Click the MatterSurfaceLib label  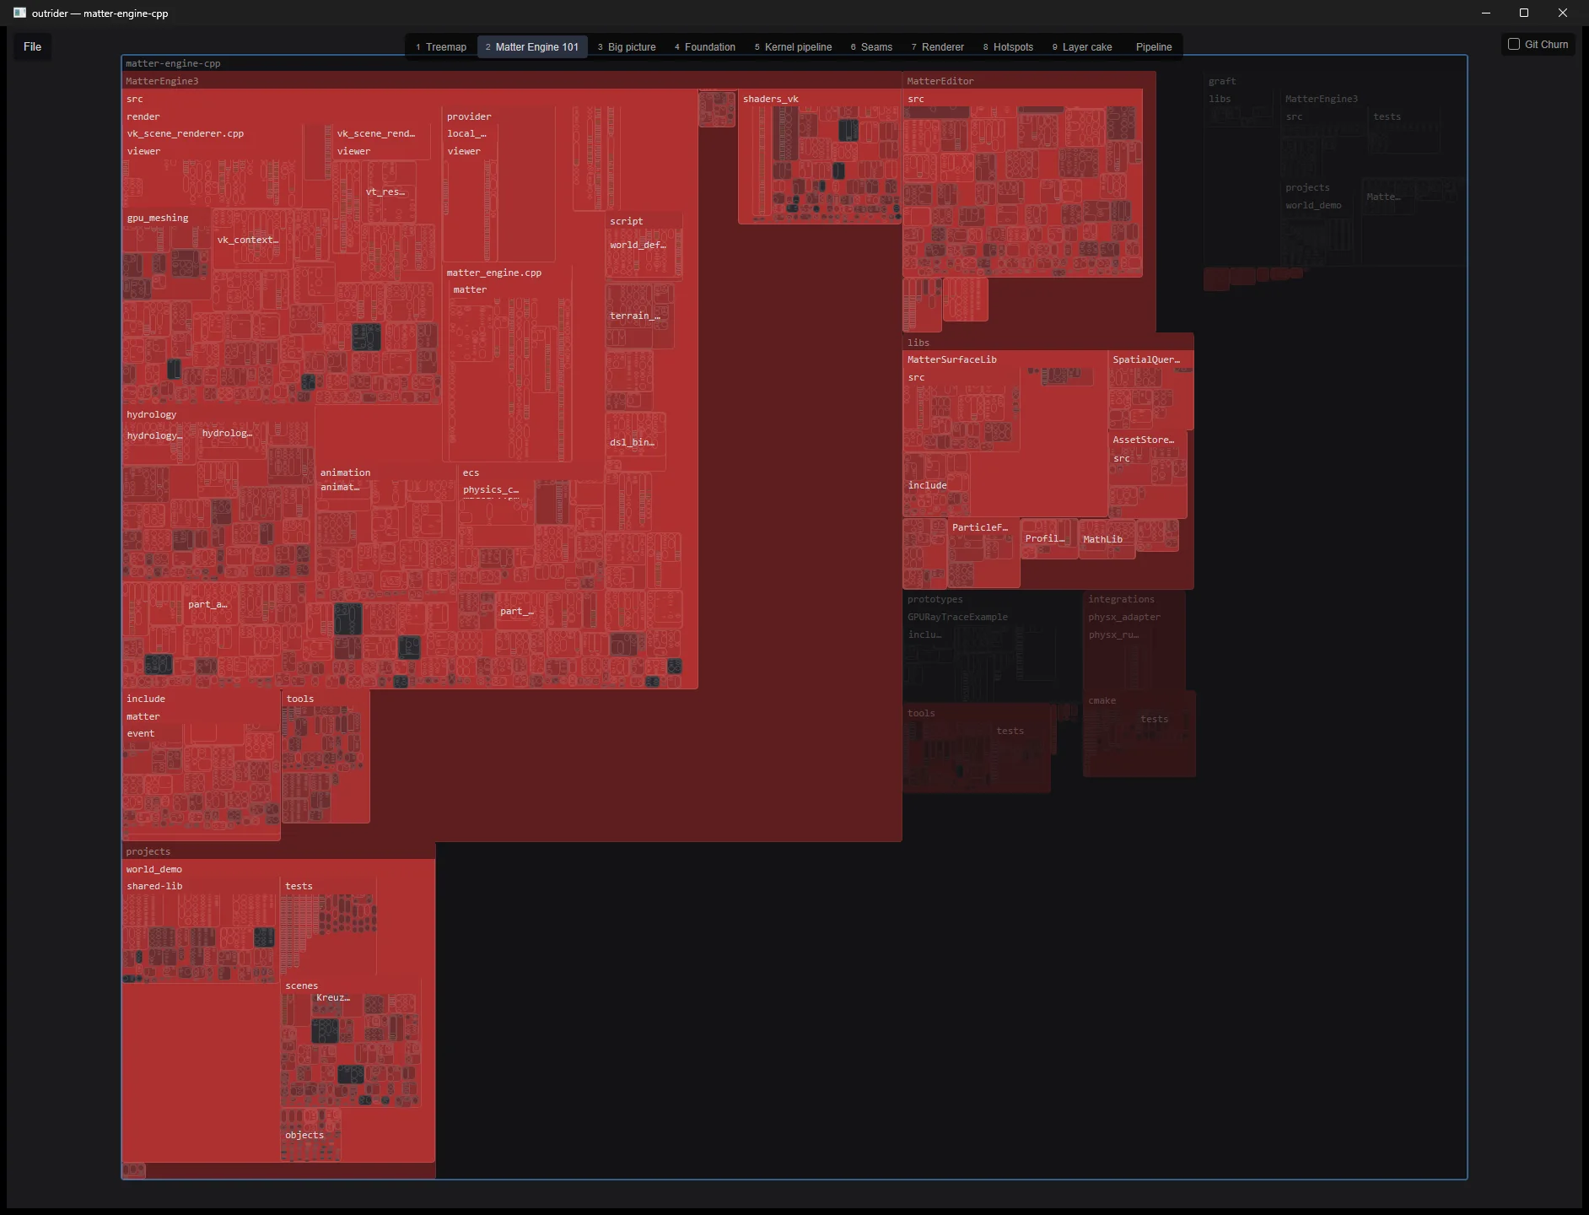point(952,359)
